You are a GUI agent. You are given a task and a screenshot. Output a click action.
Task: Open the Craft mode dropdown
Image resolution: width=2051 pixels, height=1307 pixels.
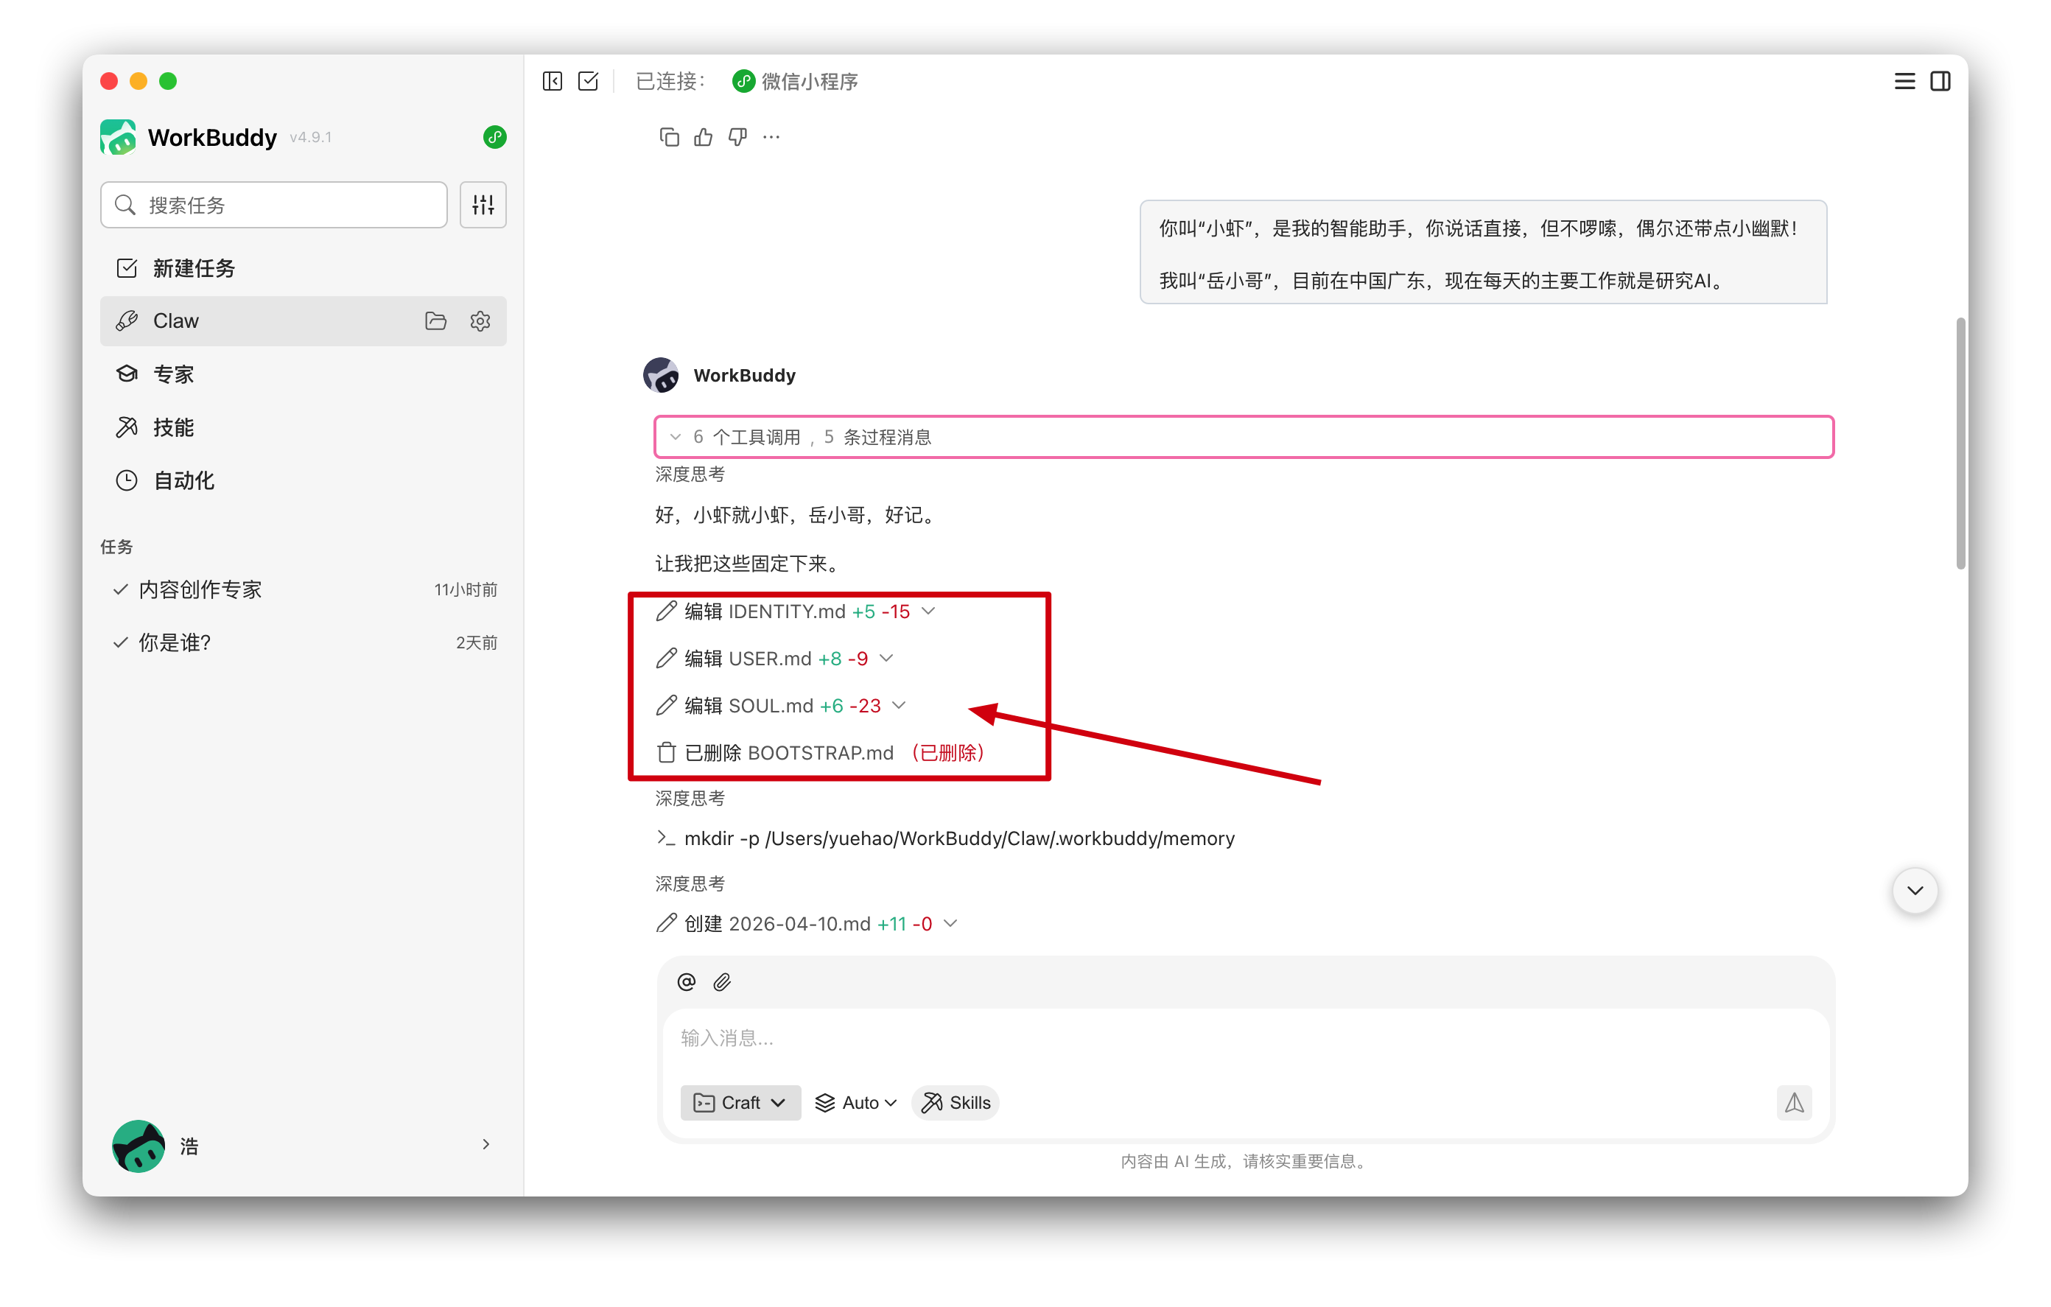coord(740,1104)
